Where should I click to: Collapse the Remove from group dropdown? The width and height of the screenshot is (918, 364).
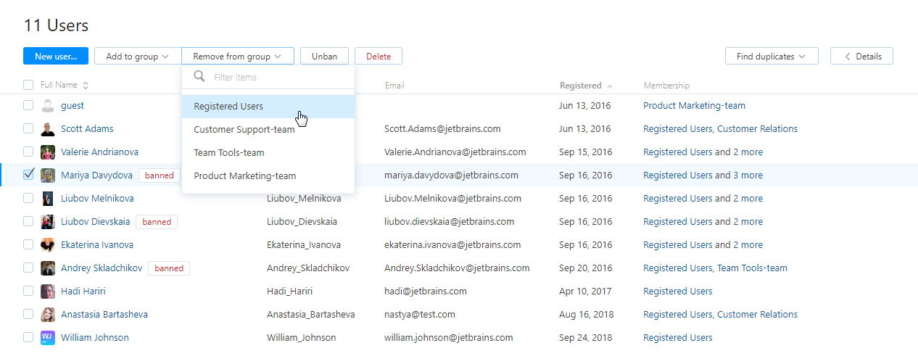238,56
